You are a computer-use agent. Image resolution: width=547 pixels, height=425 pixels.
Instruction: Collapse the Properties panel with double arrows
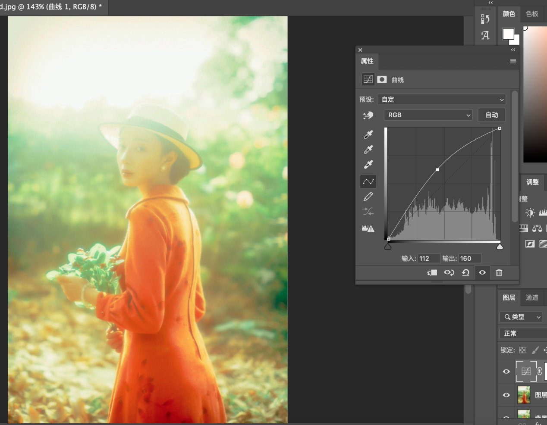click(513, 50)
